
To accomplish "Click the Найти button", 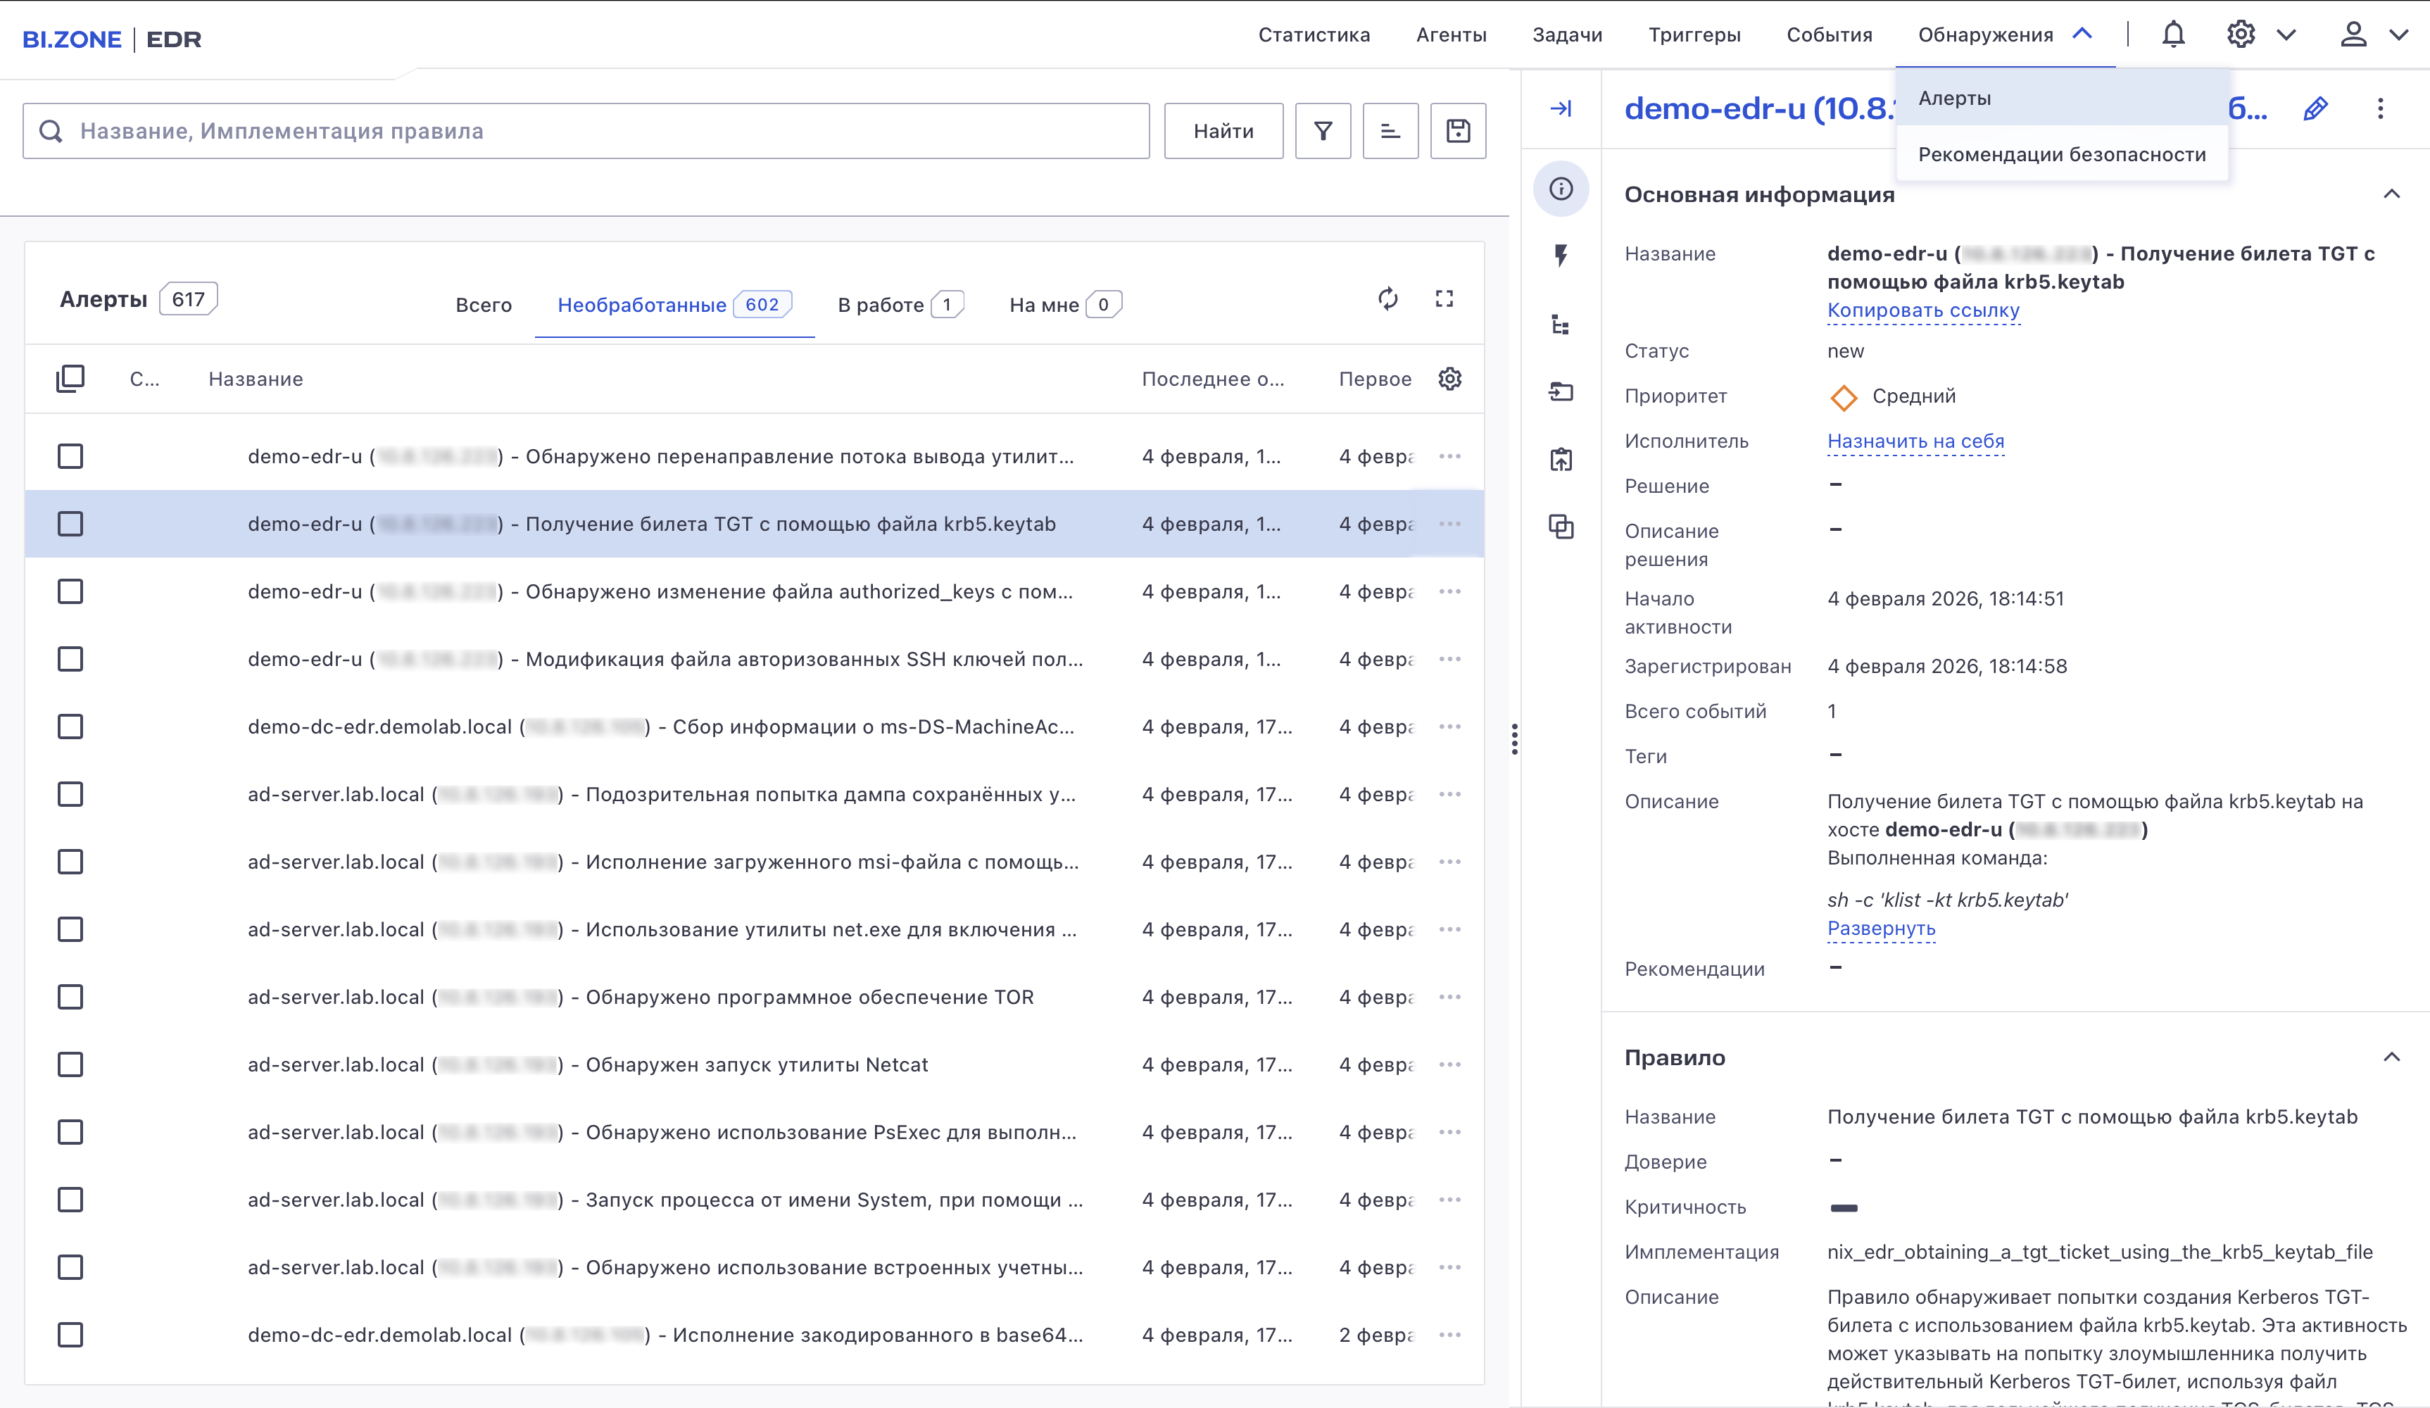I will (x=1223, y=131).
